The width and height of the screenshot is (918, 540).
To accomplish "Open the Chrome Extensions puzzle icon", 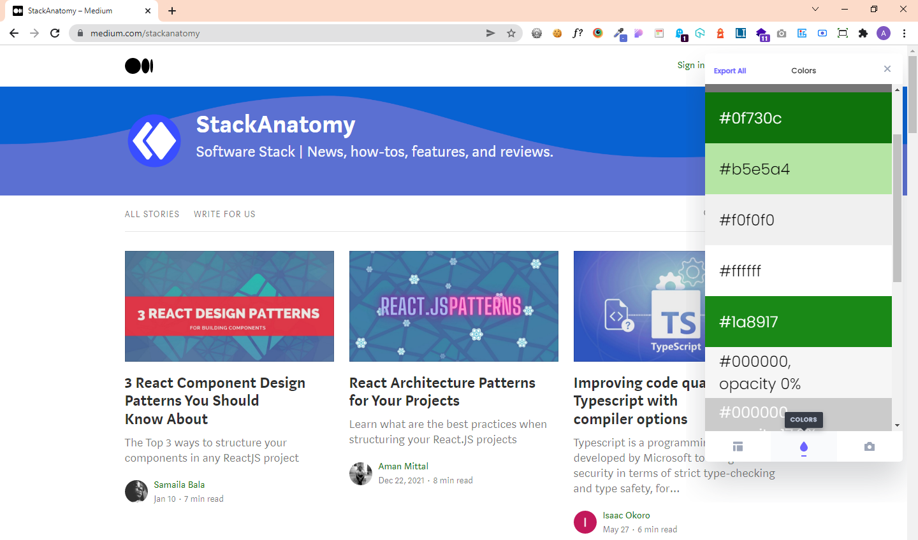I will (863, 33).
